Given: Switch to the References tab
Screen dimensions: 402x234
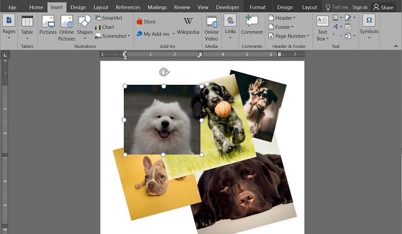Looking at the screenshot, I should click(128, 8).
